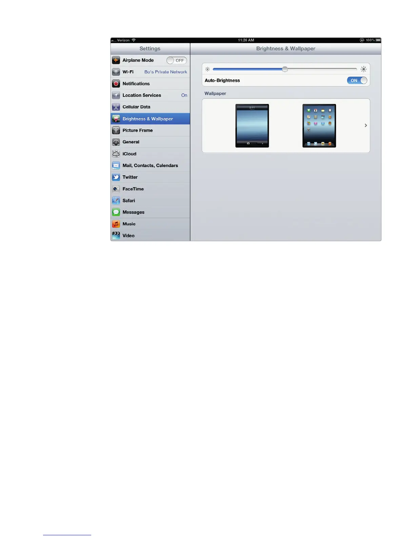Open the Twitter settings label

(x=130, y=177)
